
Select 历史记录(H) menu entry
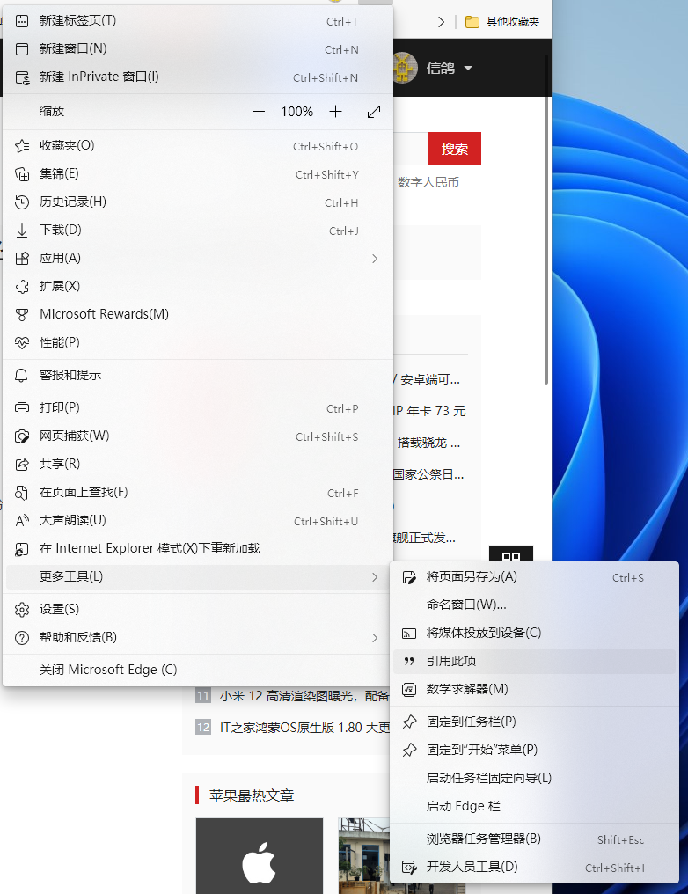click(198, 202)
